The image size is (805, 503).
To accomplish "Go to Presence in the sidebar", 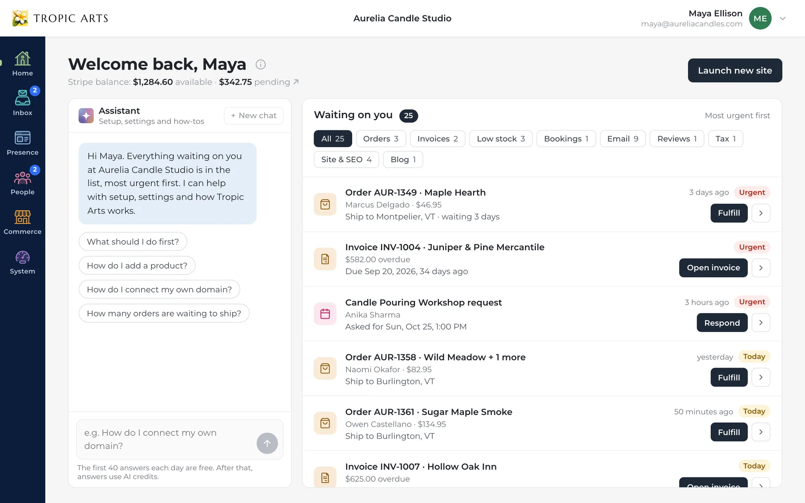I will [22, 143].
